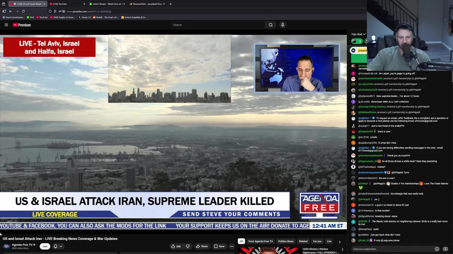Show more filter chips with right arrow
The width and height of the screenshot is (453, 254).
tap(340, 242)
